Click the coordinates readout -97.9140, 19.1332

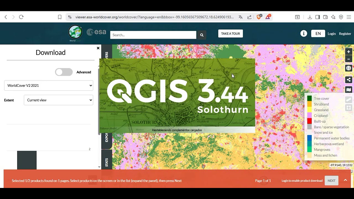(341, 165)
